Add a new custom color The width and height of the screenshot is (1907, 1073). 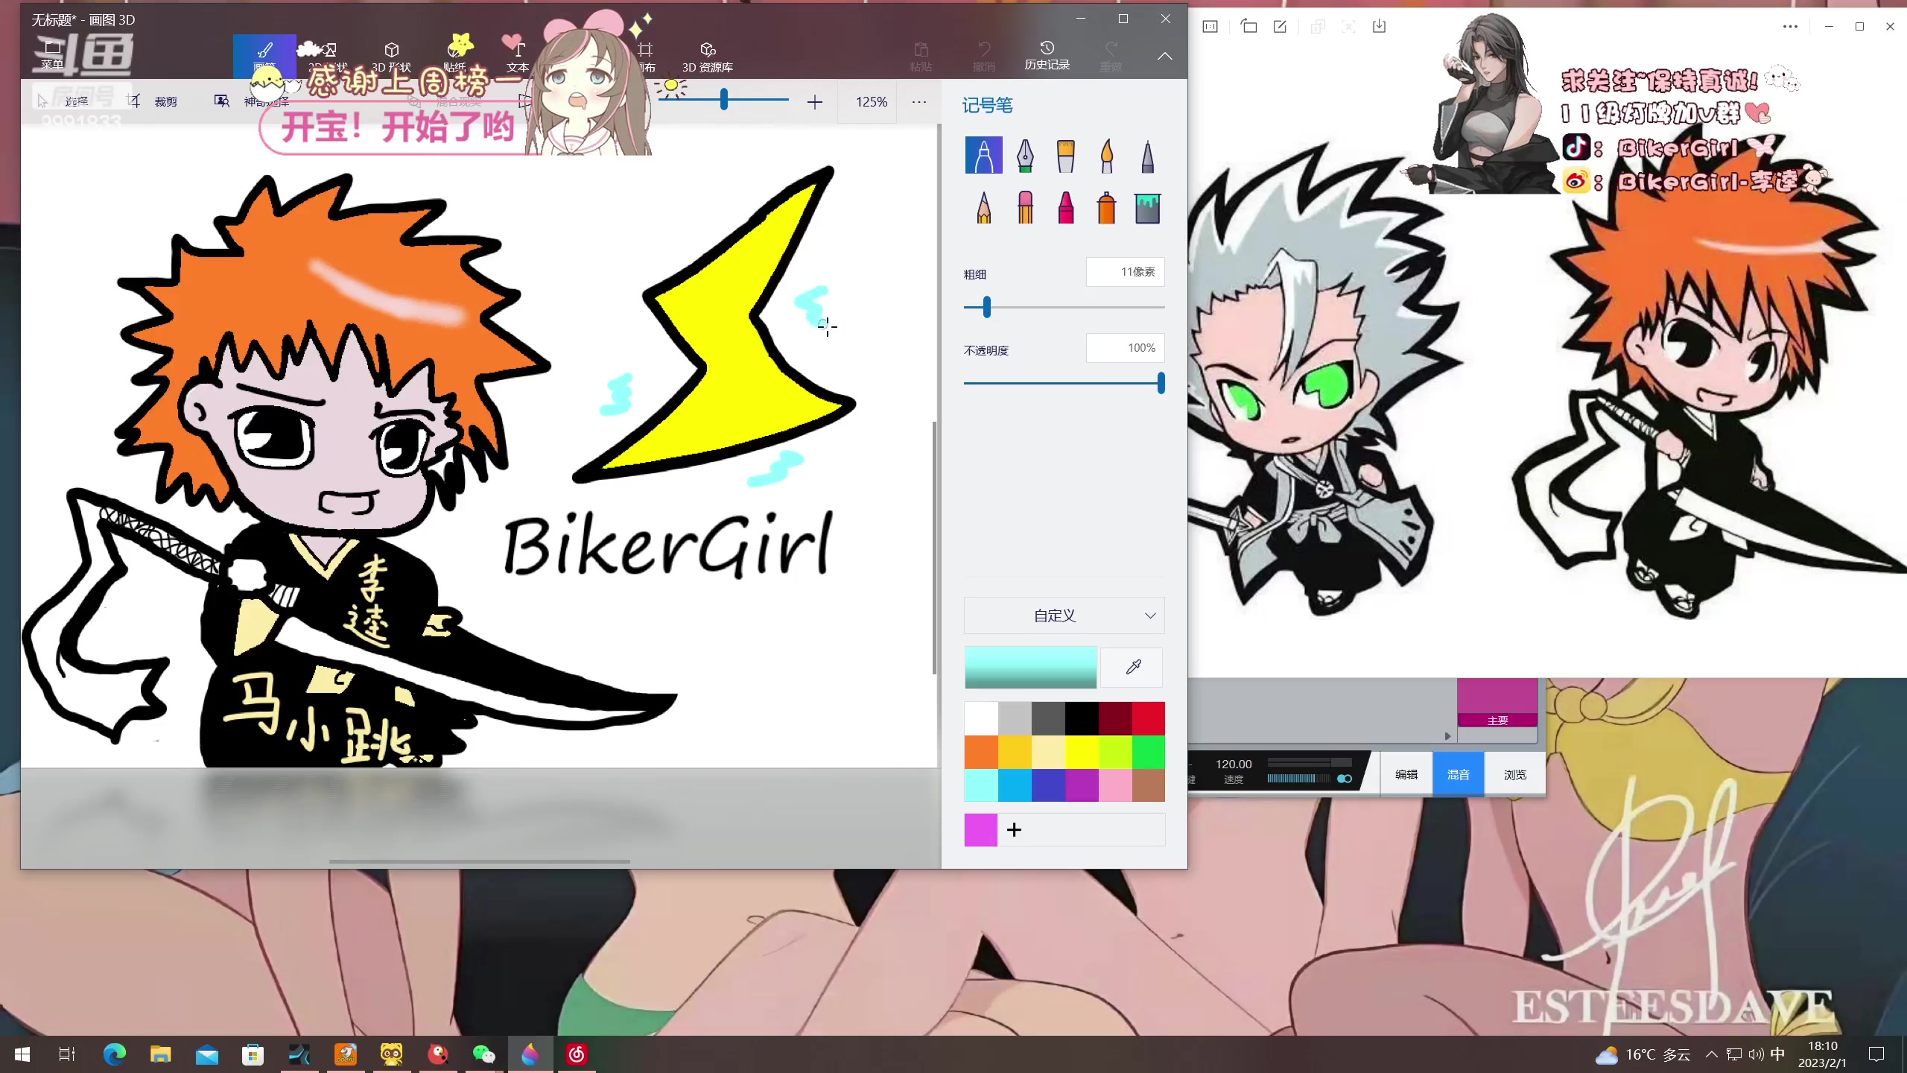(x=1014, y=830)
